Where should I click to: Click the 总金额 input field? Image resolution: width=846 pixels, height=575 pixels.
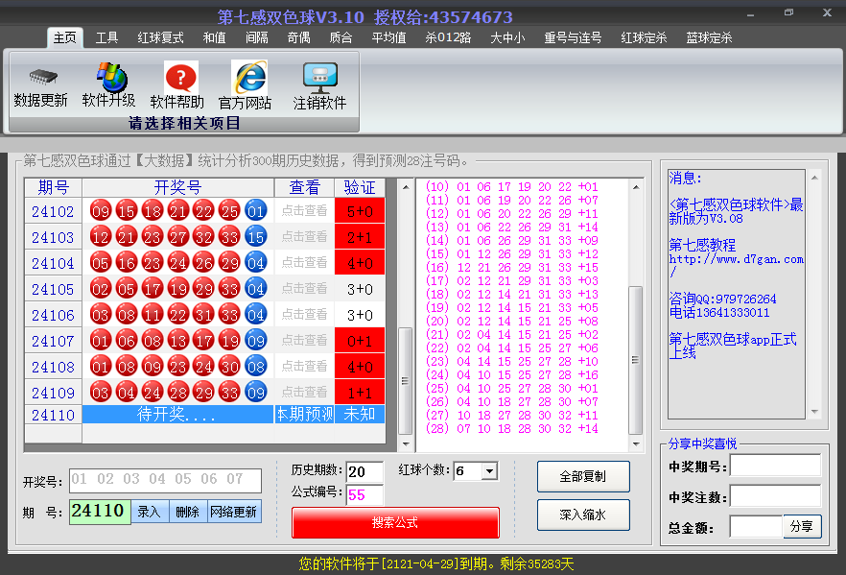pyautogui.click(x=756, y=526)
